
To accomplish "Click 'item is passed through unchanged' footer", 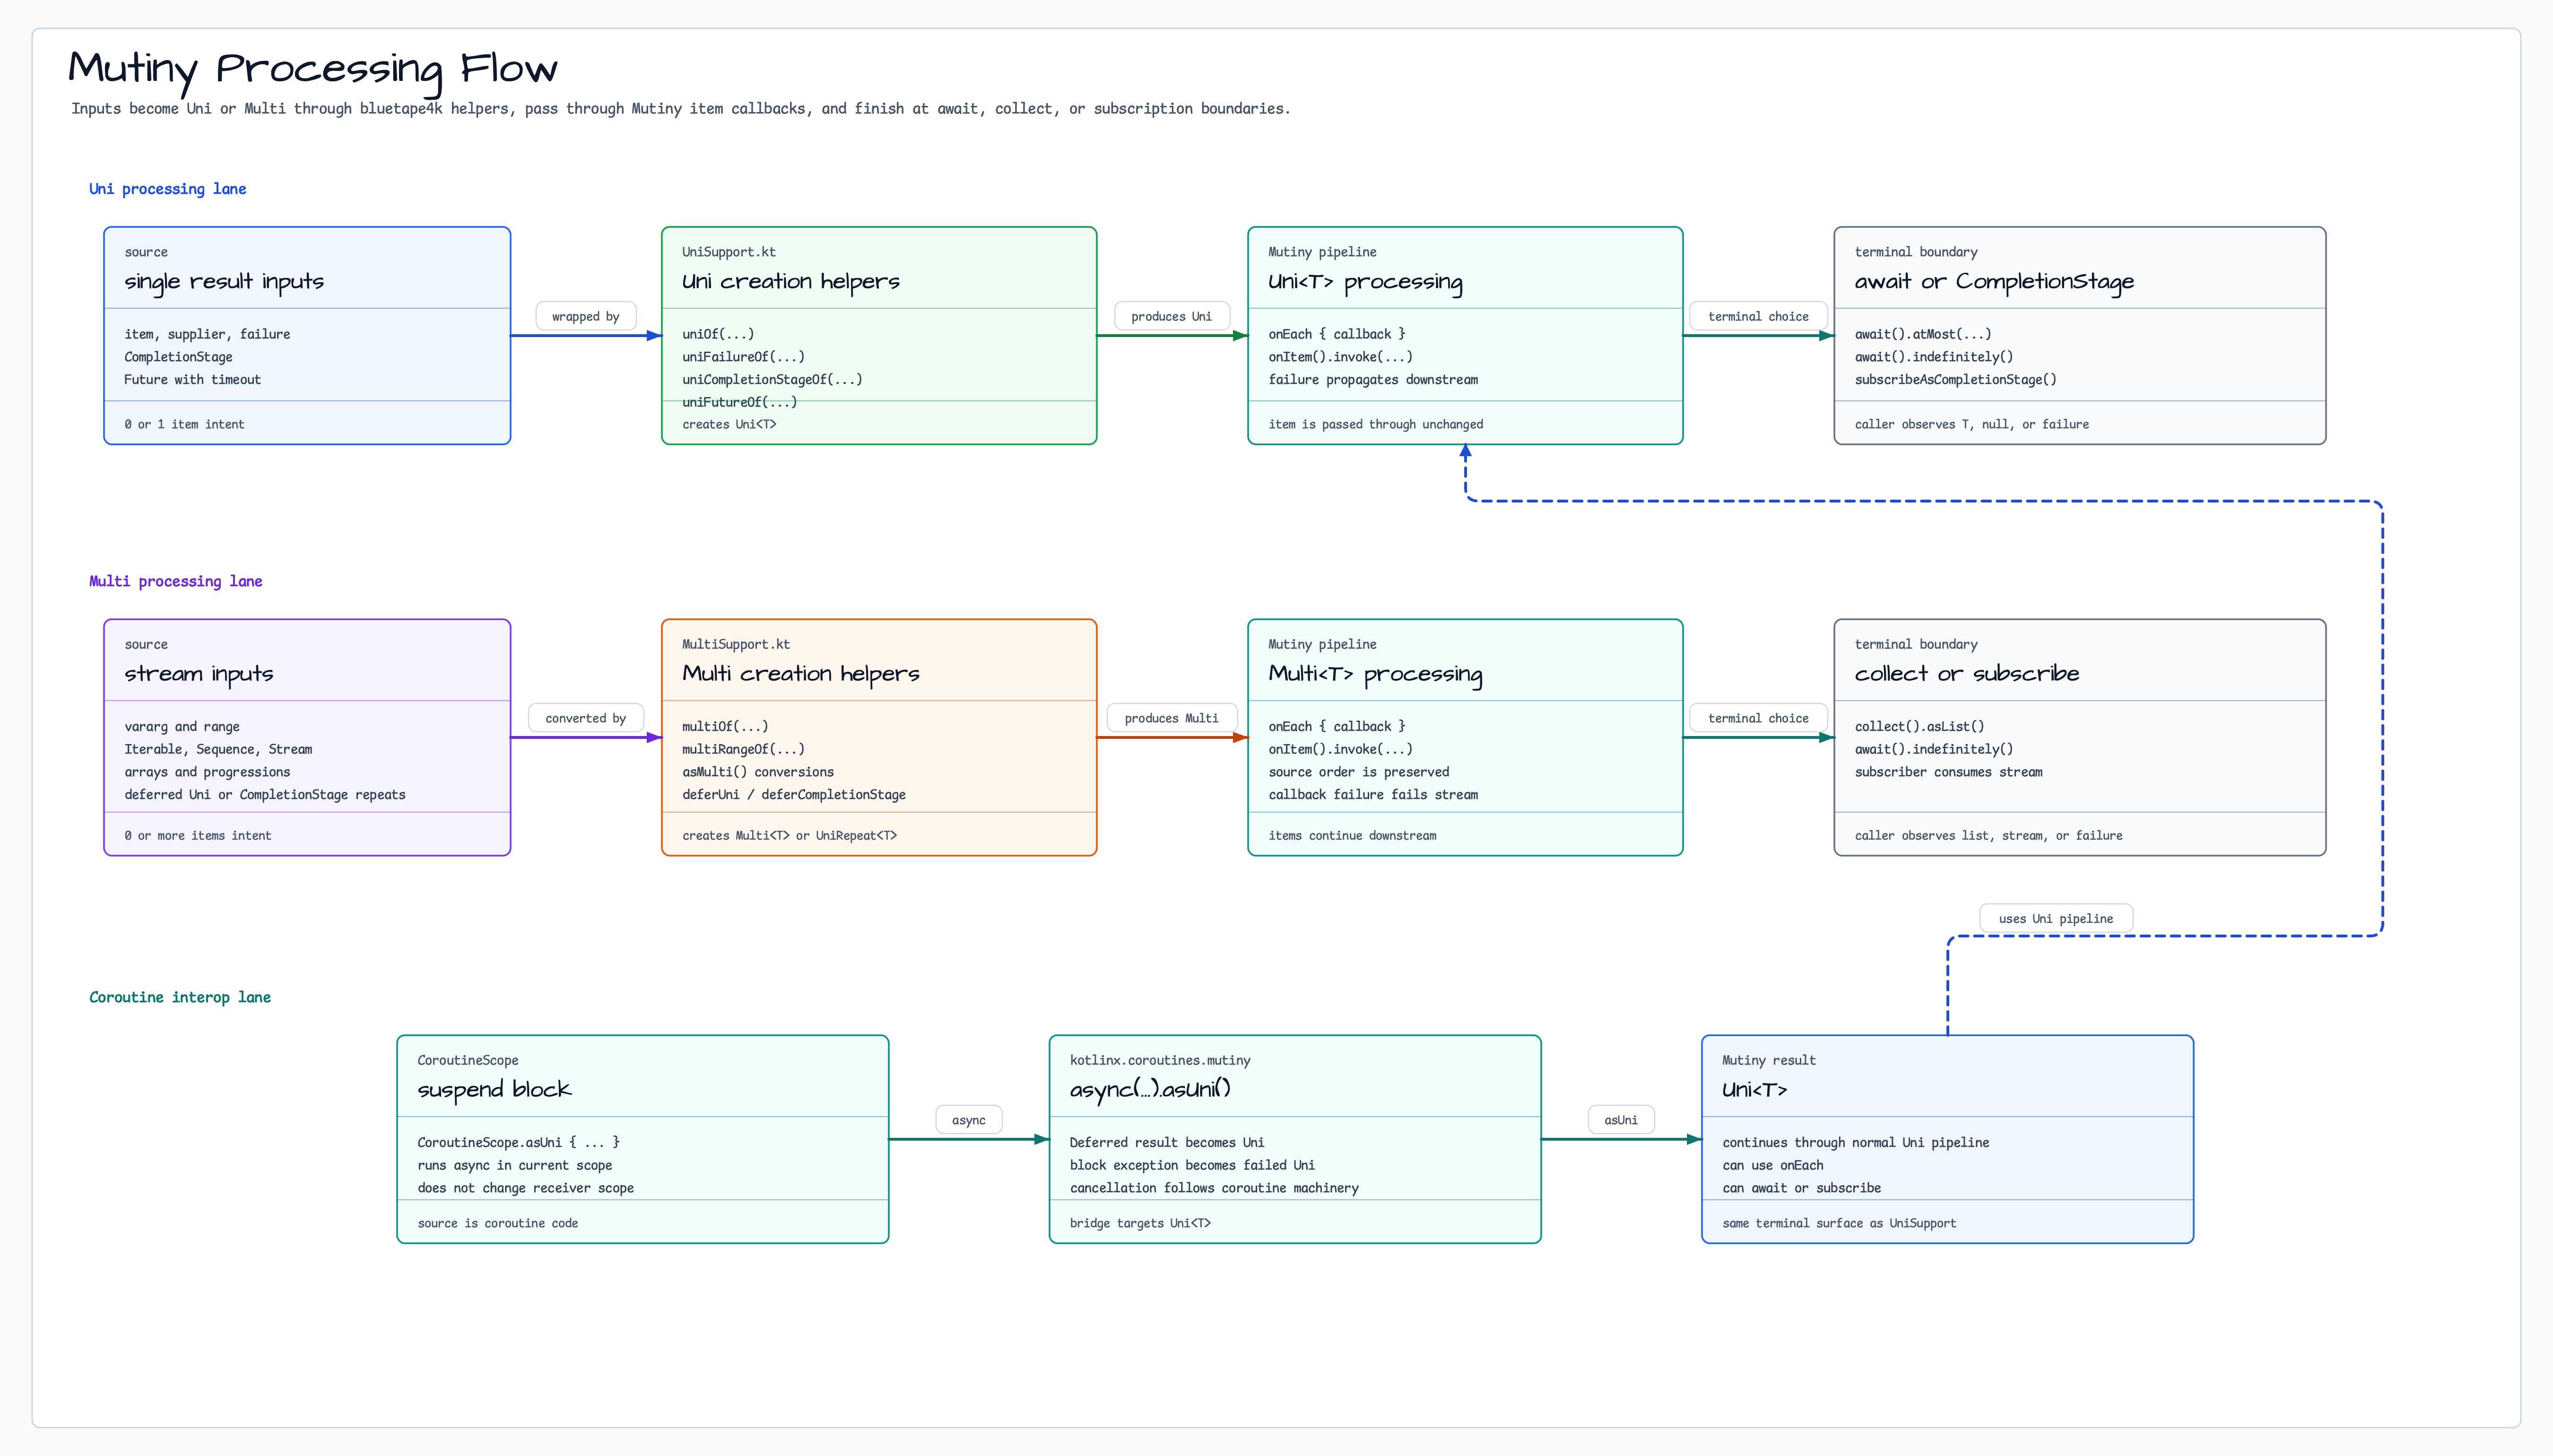I will (1376, 425).
